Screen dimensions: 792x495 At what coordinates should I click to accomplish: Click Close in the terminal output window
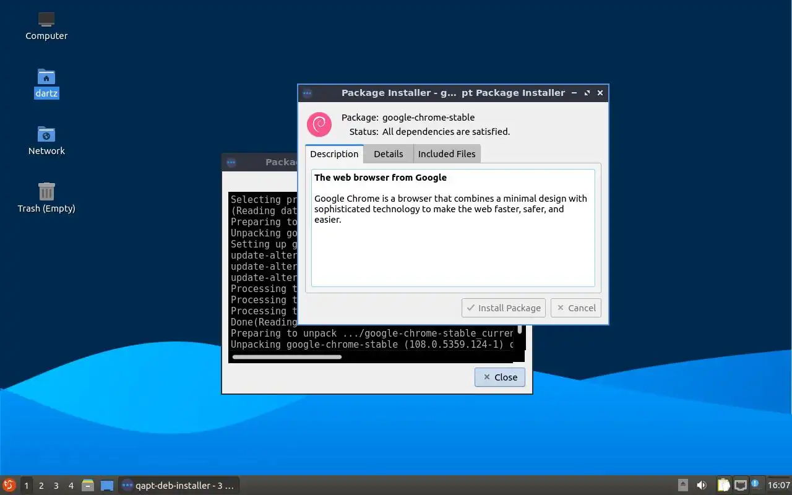500,377
